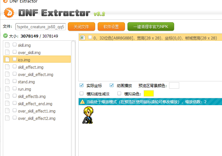
Task: Click the file list vertical scrollbar
Action: click(x=73, y=98)
